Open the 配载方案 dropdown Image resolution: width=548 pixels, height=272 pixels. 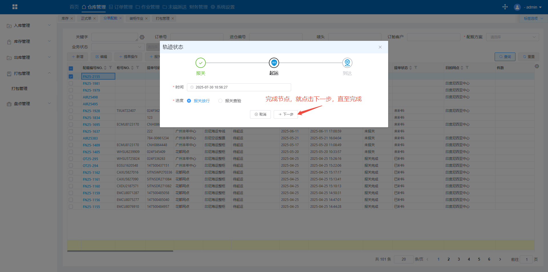click(512, 37)
